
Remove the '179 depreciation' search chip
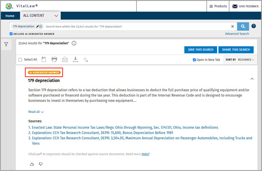coord(41,27)
